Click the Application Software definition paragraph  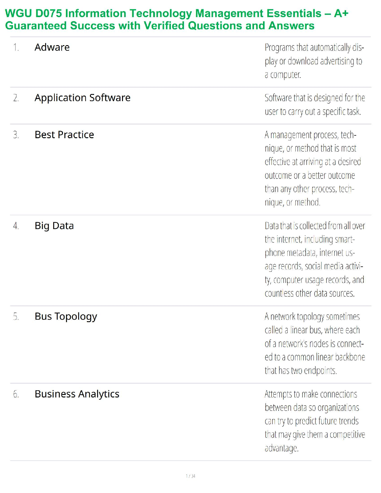314,105
